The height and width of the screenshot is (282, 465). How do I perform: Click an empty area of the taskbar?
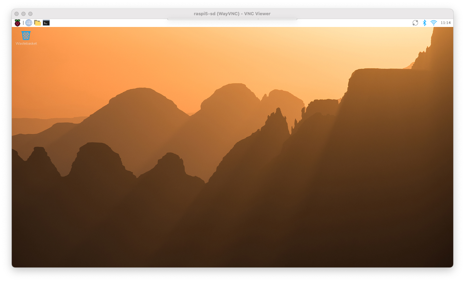(328, 23)
